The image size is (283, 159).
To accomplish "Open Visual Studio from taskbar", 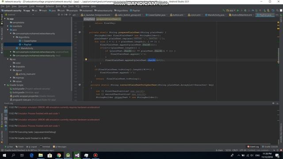I will tap(77, 155).
